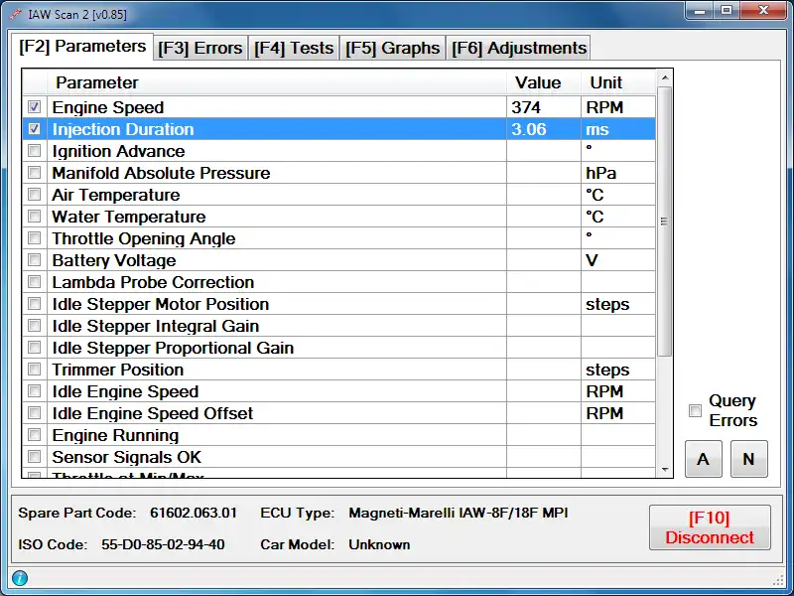Close the IAW Scan 2 window
Image resolution: width=794 pixels, height=596 pixels.
click(763, 10)
